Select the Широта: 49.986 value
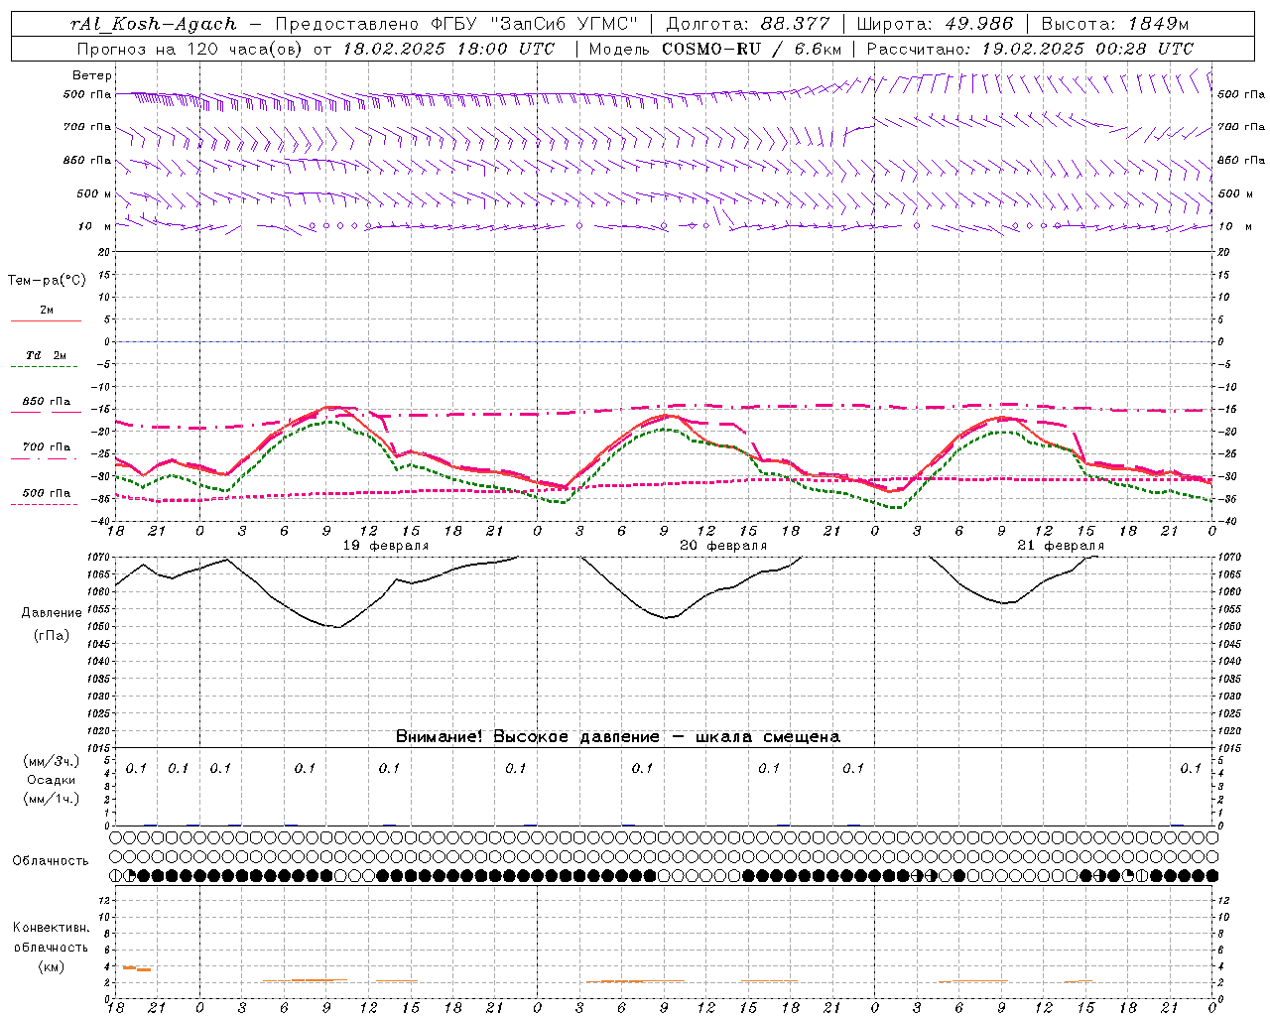1270x1016 pixels. point(935,24)
